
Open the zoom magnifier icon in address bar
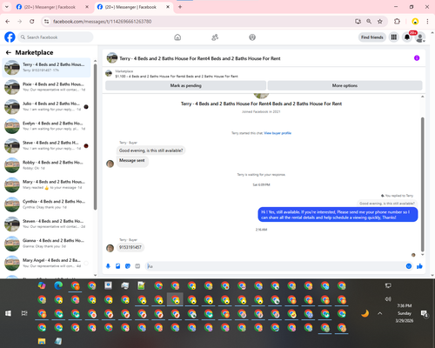pyautogui.click(x=369, y=21)
